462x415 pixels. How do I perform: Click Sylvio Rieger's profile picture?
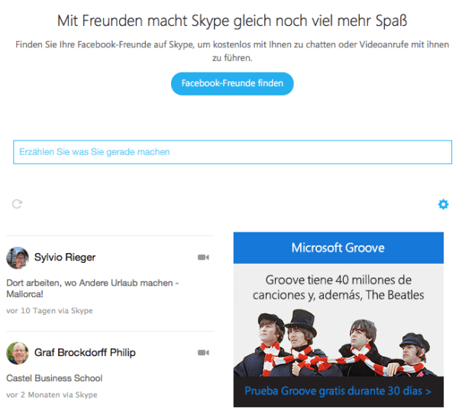click(x=18, y=258)
